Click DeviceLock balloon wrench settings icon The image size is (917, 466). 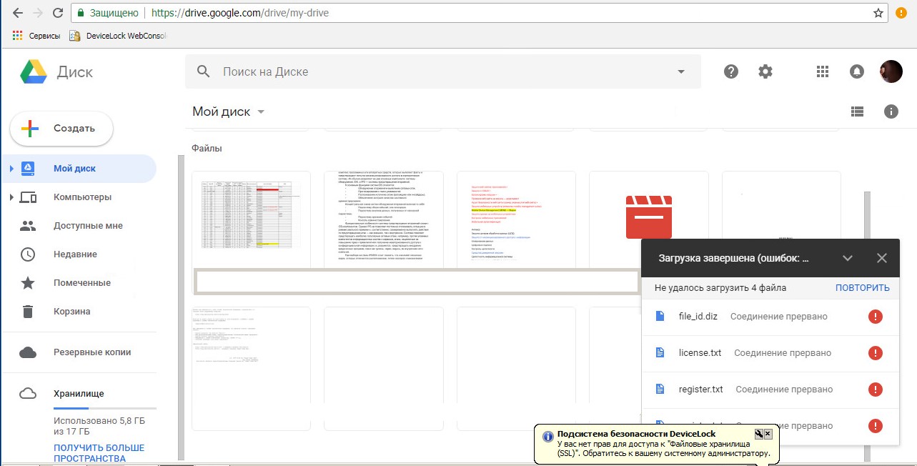[759, 434]
